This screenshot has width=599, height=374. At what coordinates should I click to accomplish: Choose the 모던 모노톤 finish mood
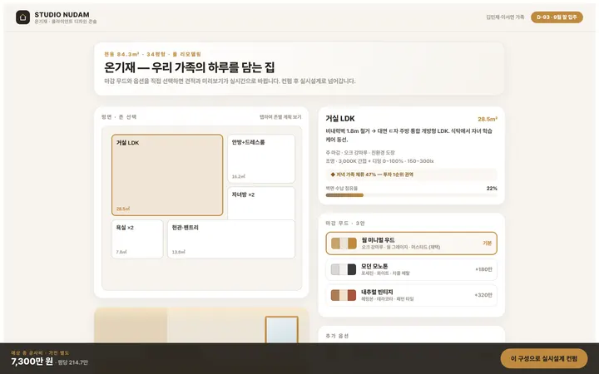[x=412, y=269]
